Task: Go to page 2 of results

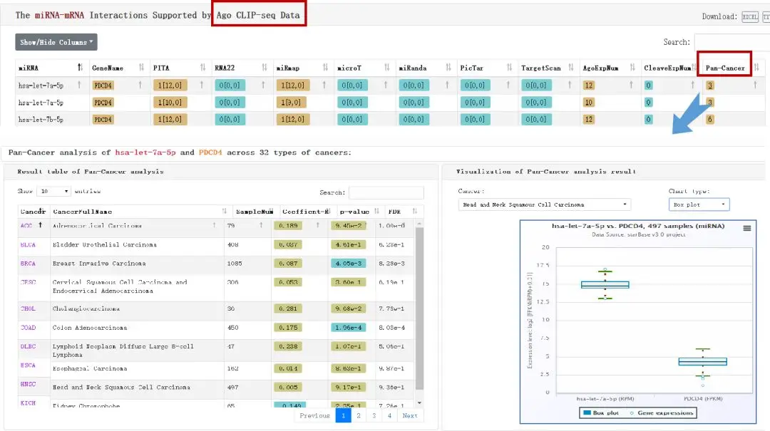Action: tap(359, 415)
